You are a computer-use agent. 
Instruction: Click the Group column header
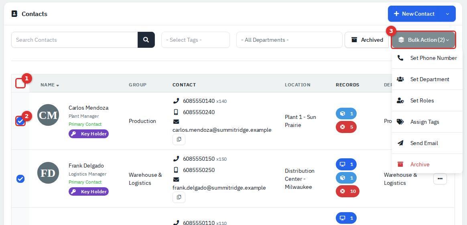point(138,85)
